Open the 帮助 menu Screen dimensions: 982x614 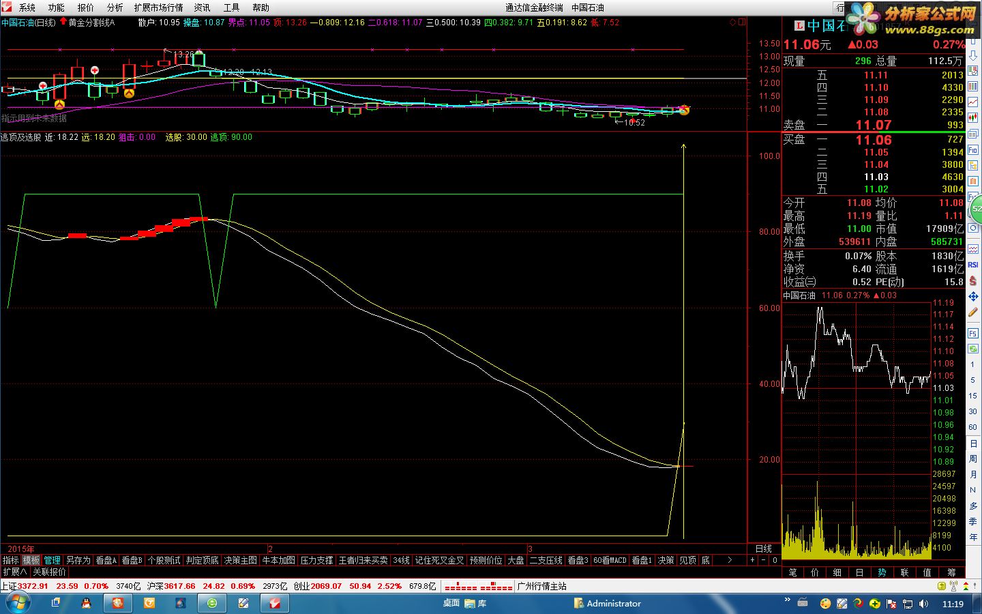coord(261,8)
